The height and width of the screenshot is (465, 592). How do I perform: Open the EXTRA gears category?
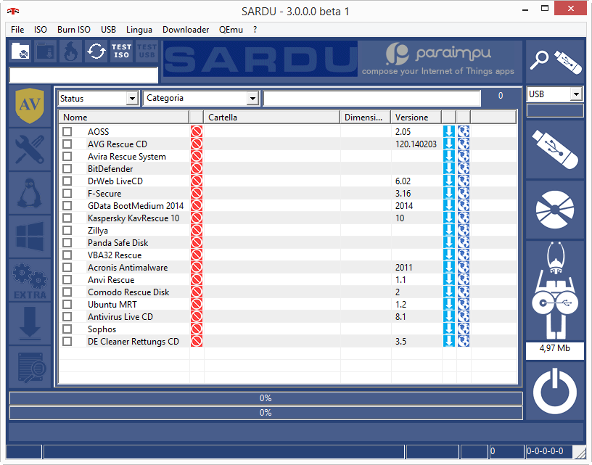(x=30, y=281)
